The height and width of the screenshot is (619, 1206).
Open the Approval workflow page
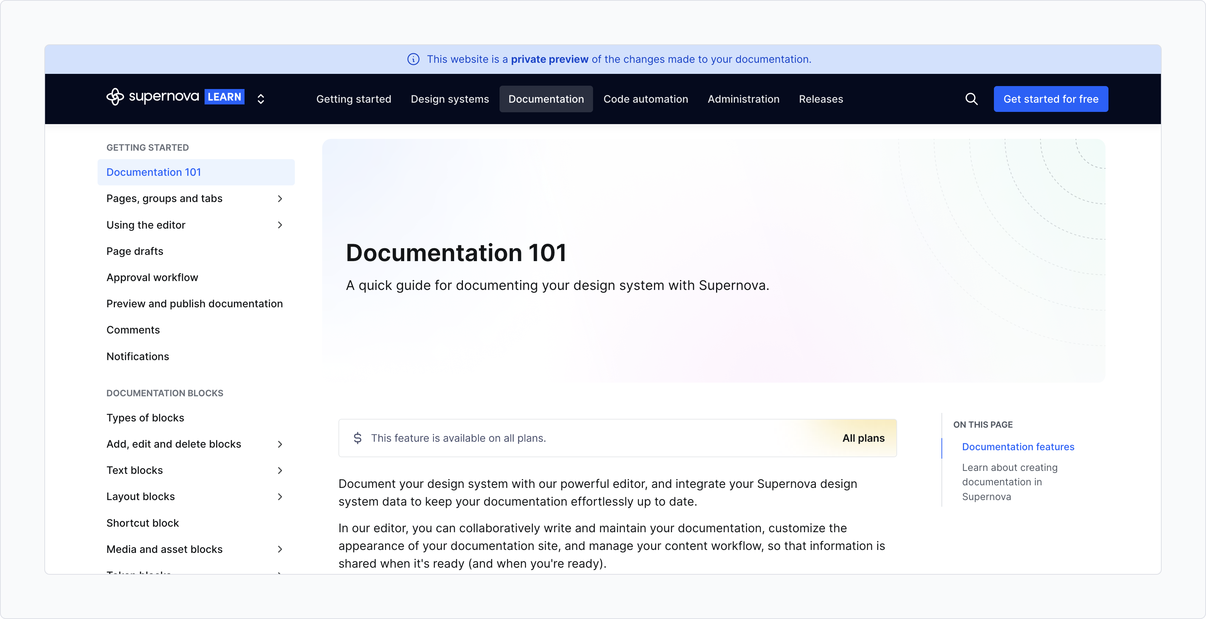pos(152,277)
